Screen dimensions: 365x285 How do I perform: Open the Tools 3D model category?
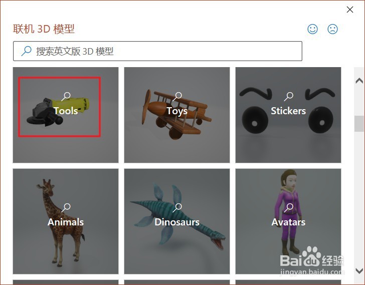(x=66, y=115)
